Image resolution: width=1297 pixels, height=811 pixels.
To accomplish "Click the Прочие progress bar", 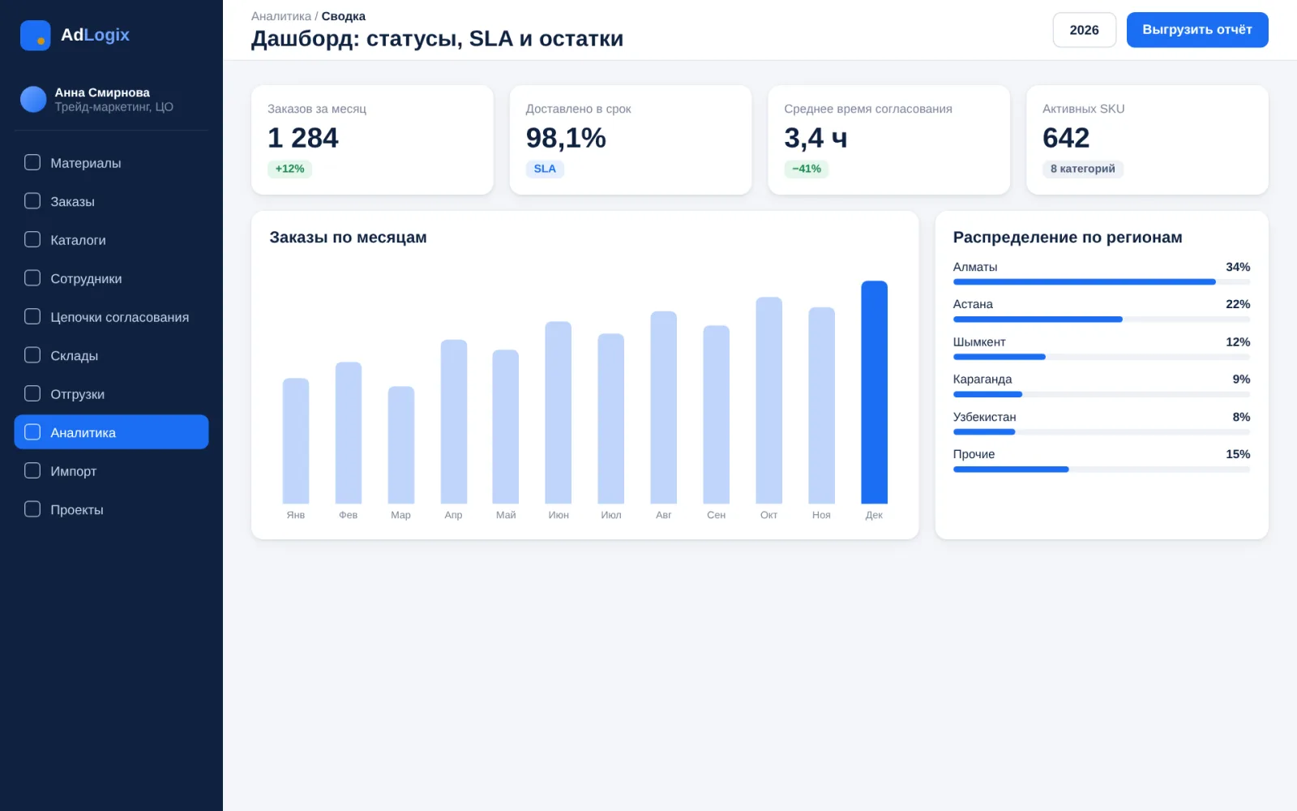I will point(1102,470).
